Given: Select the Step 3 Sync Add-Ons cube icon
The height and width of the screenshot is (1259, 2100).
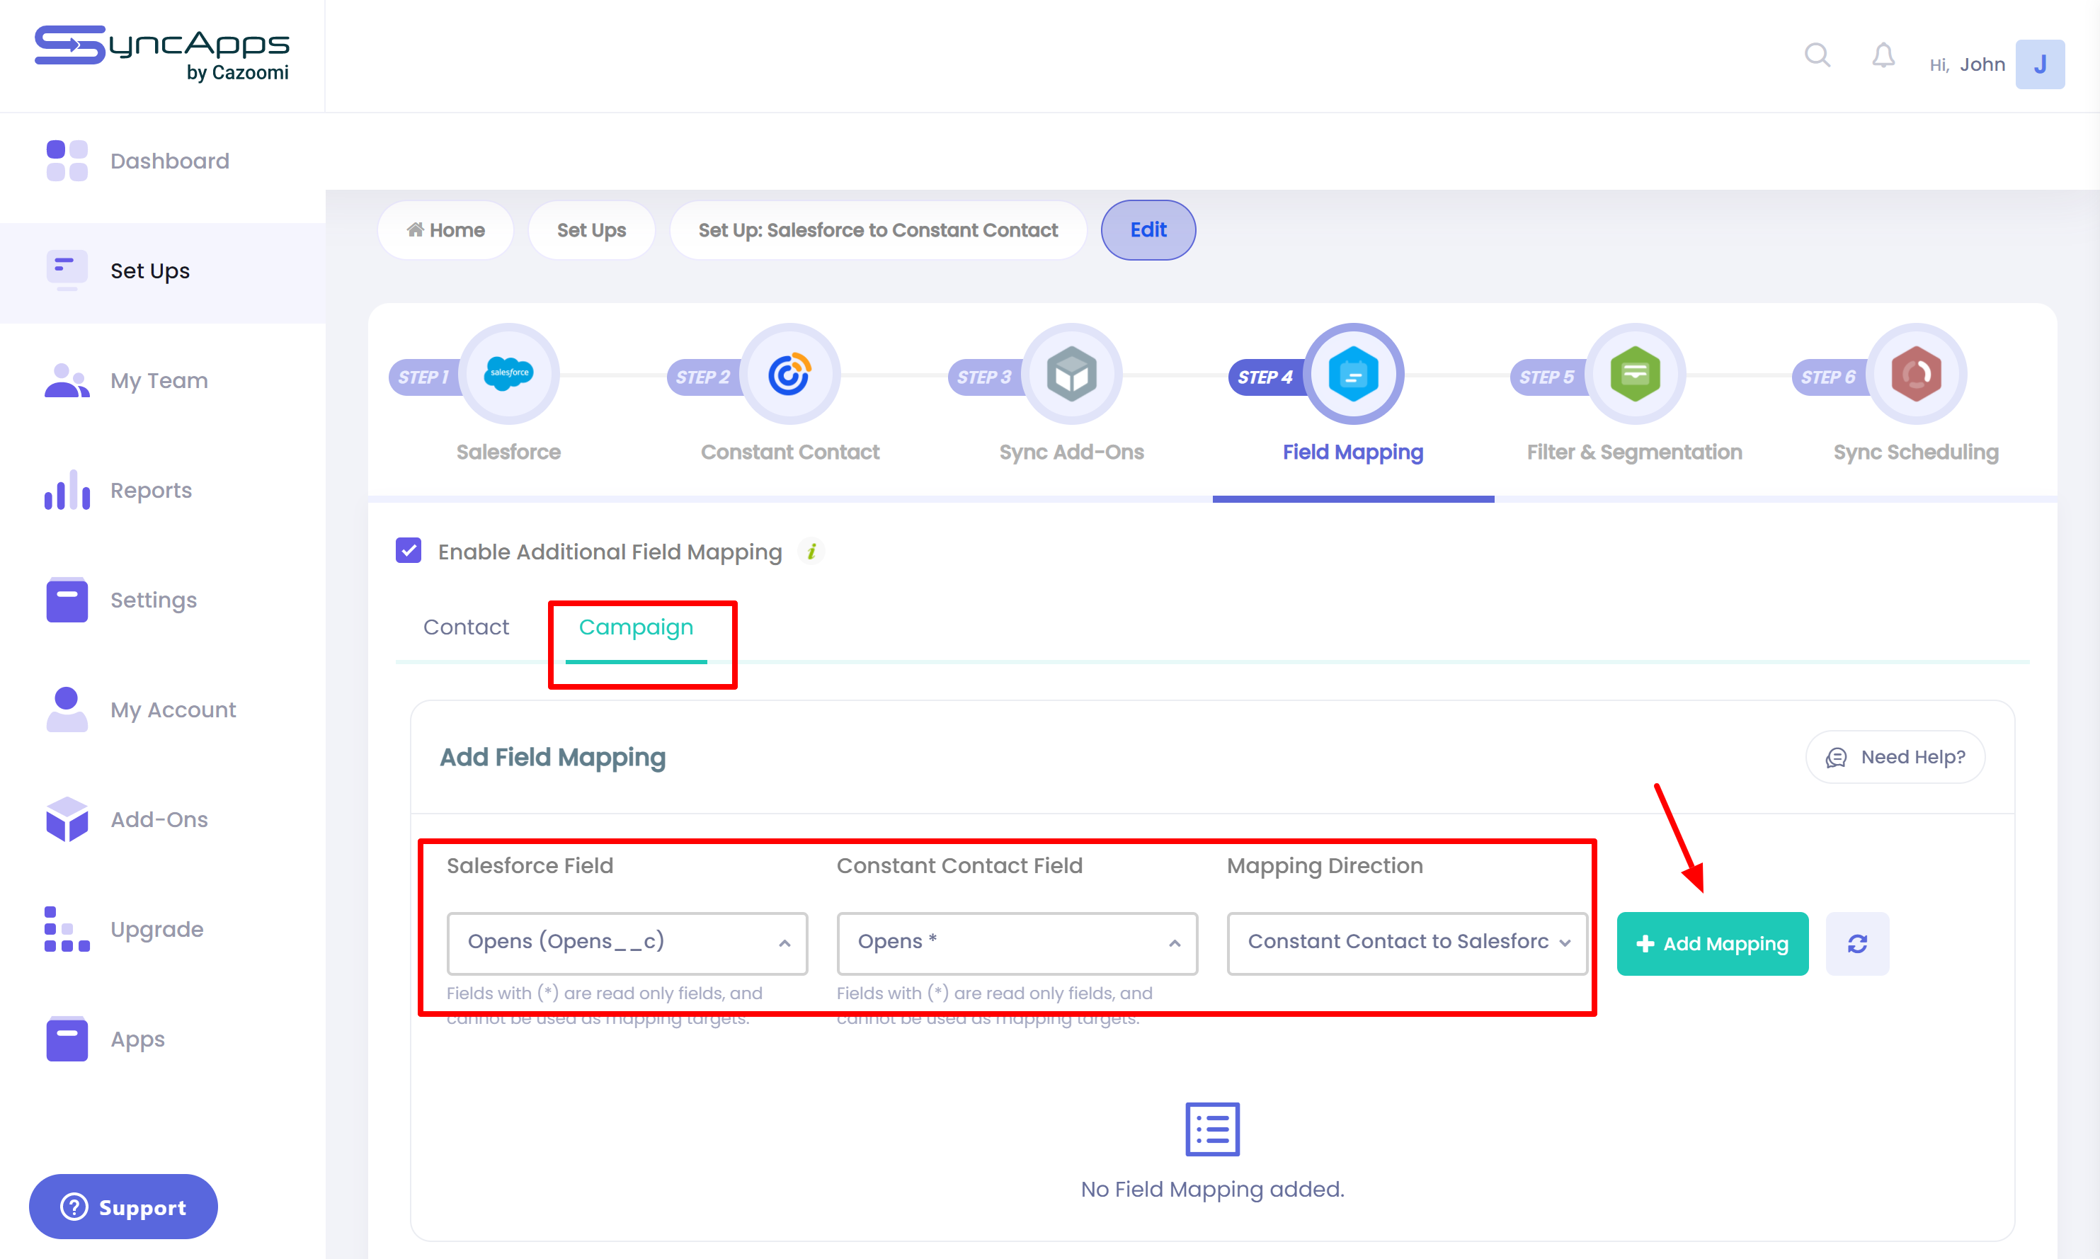Looking at the screenshot, I should [x=1071, y=374].
